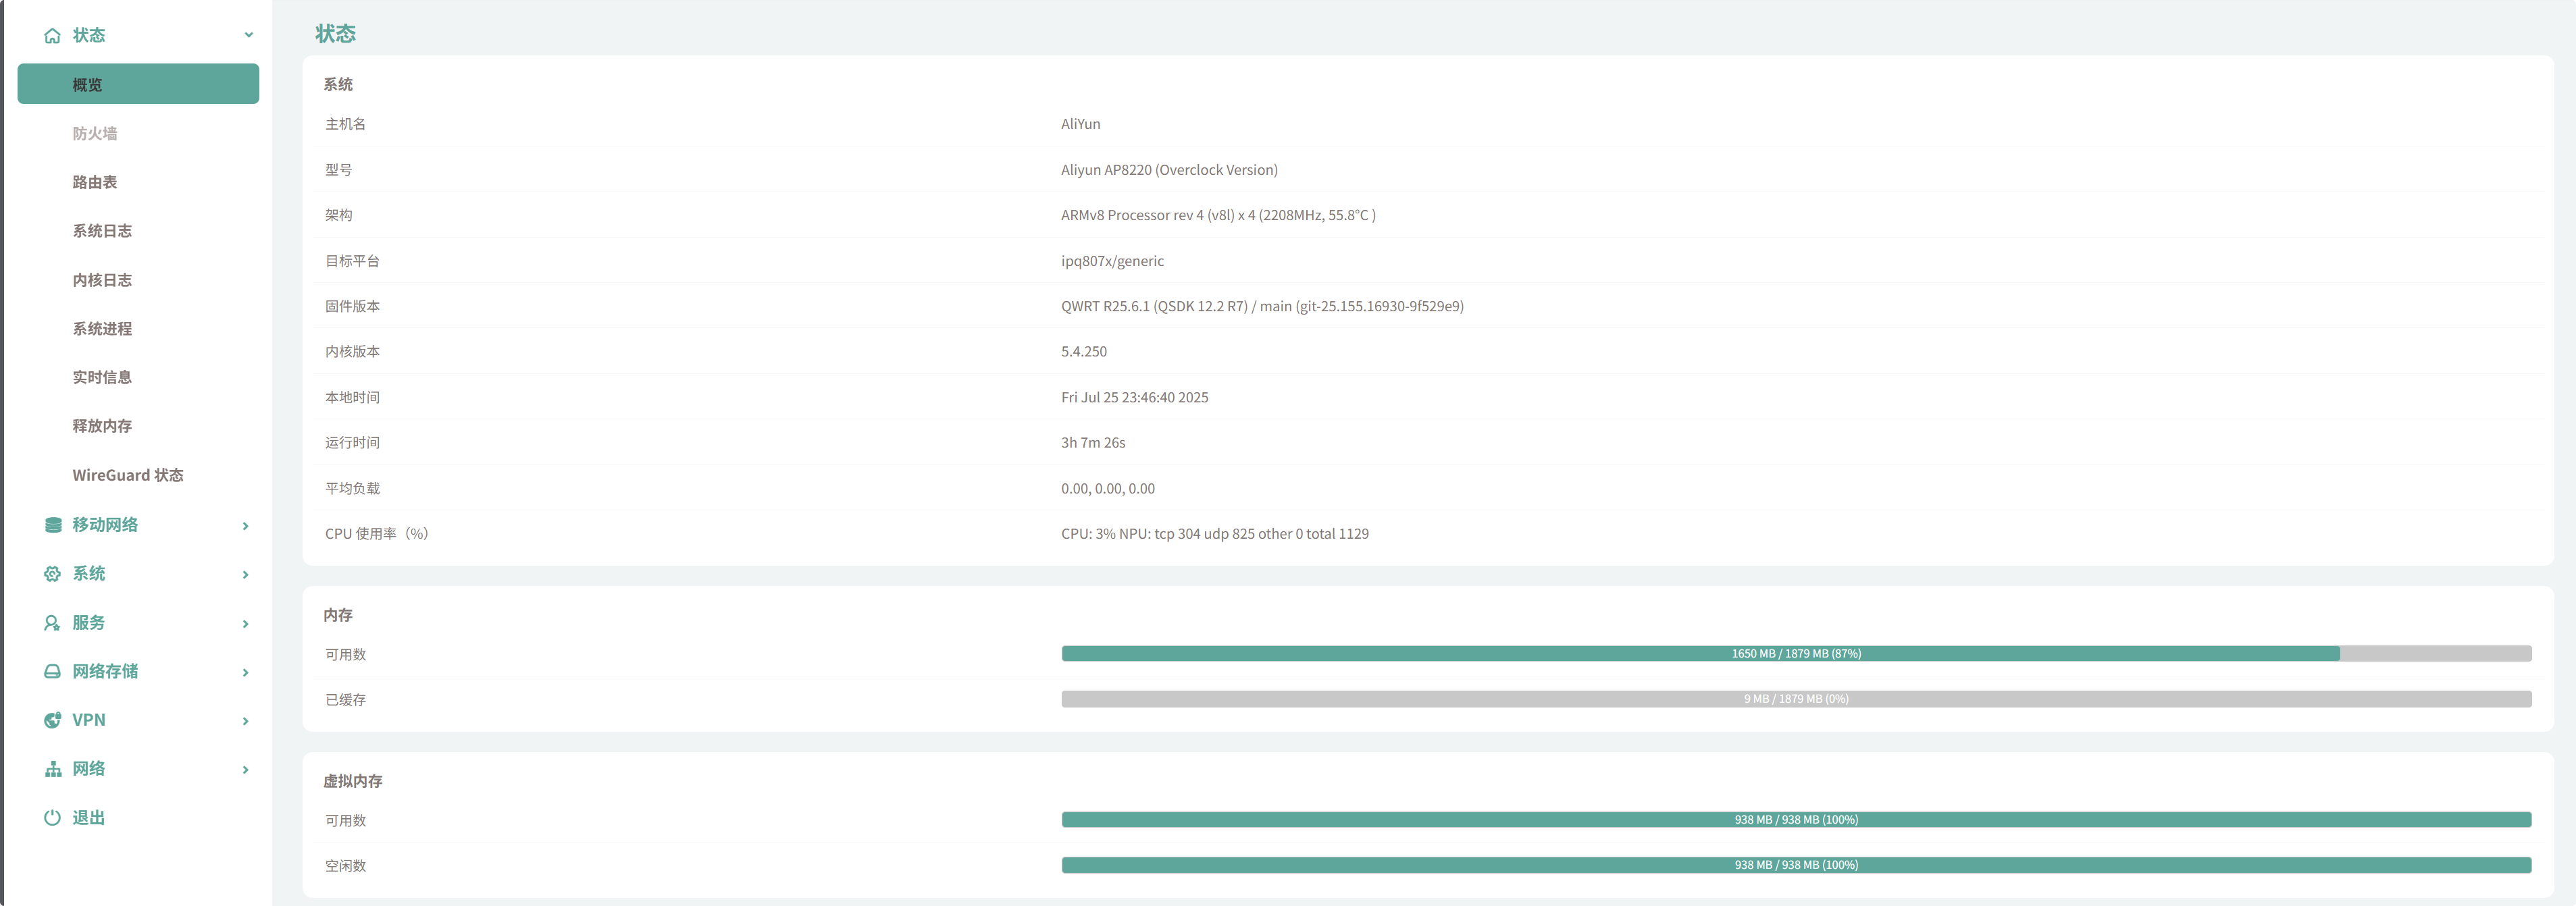This screenshot has width=2576, height=906.
Task: Click the 系统 gear icon in sidebar
Action: [53, 574]
